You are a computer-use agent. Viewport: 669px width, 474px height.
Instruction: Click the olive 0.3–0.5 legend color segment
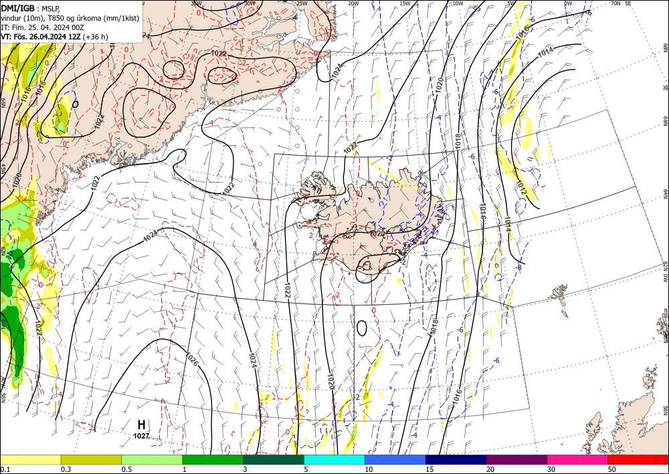point(91,459)
